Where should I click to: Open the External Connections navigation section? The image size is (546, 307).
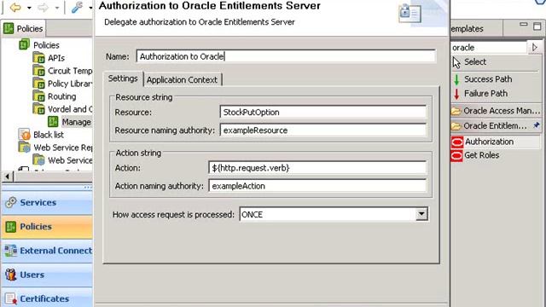[47, 251]
